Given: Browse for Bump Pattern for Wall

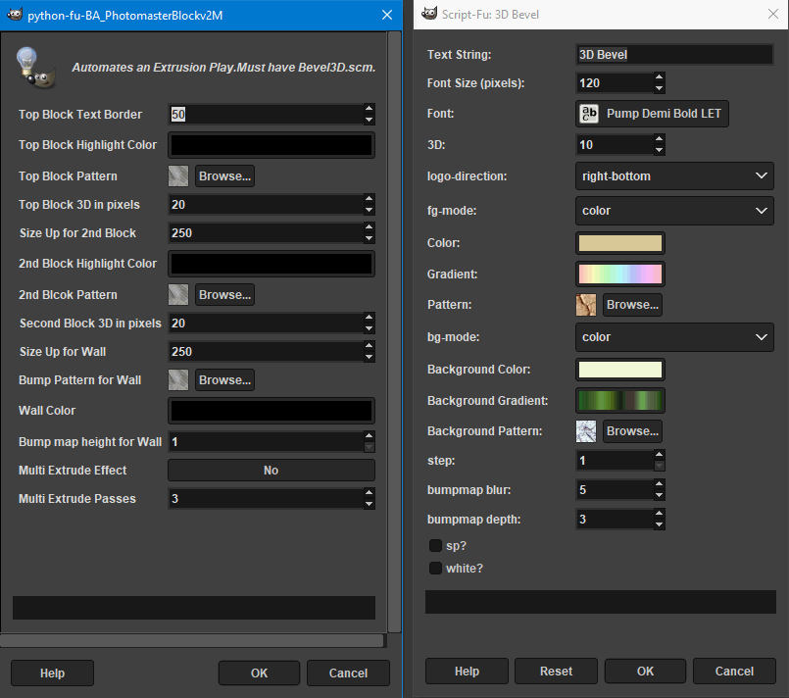Looking at the screenshot, I should point(224,380).
